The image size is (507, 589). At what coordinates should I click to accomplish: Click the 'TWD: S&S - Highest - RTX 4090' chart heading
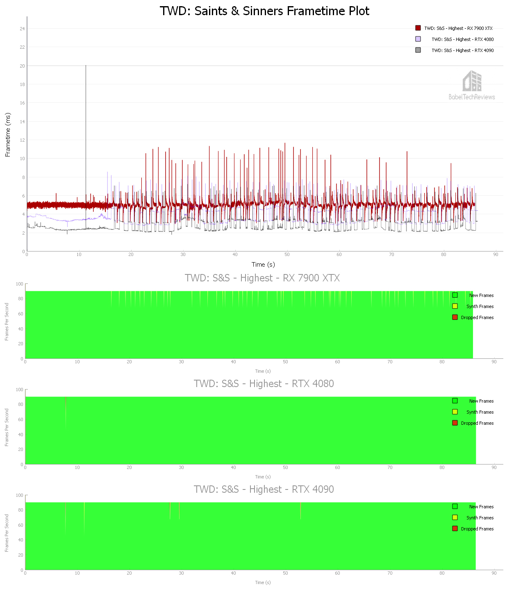coord(264,489)
